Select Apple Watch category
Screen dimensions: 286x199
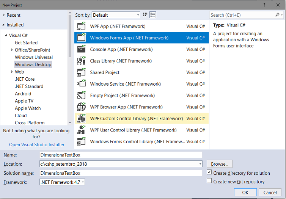(x=28, y=108)
